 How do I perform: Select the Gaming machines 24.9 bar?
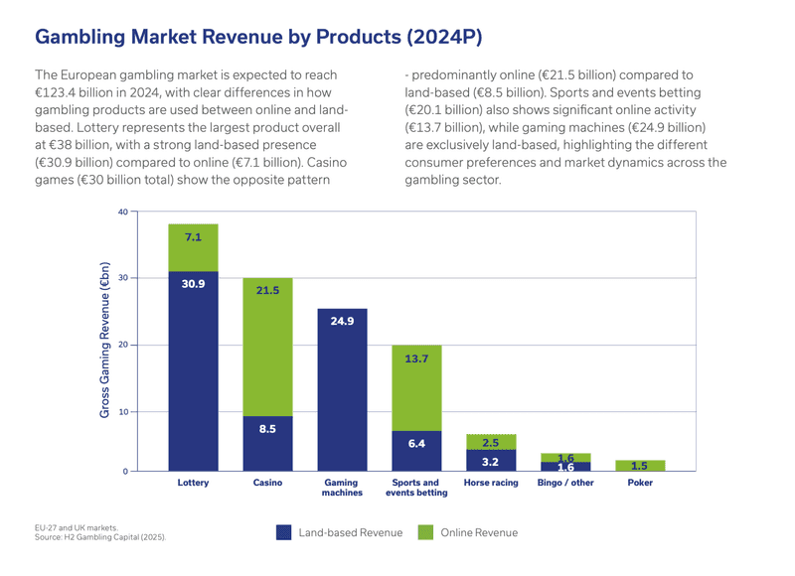pos(342,390)
